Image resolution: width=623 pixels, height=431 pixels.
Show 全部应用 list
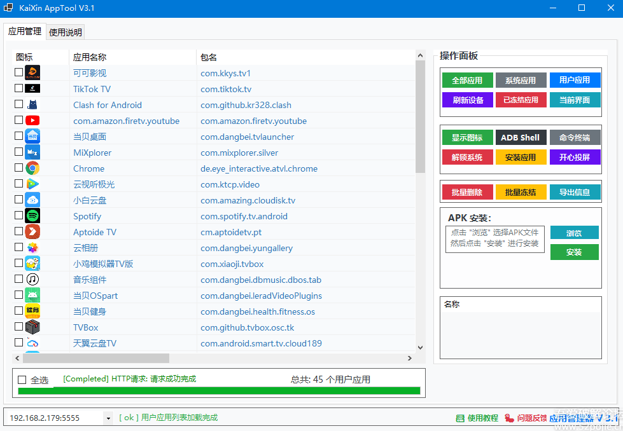point(467,80)
